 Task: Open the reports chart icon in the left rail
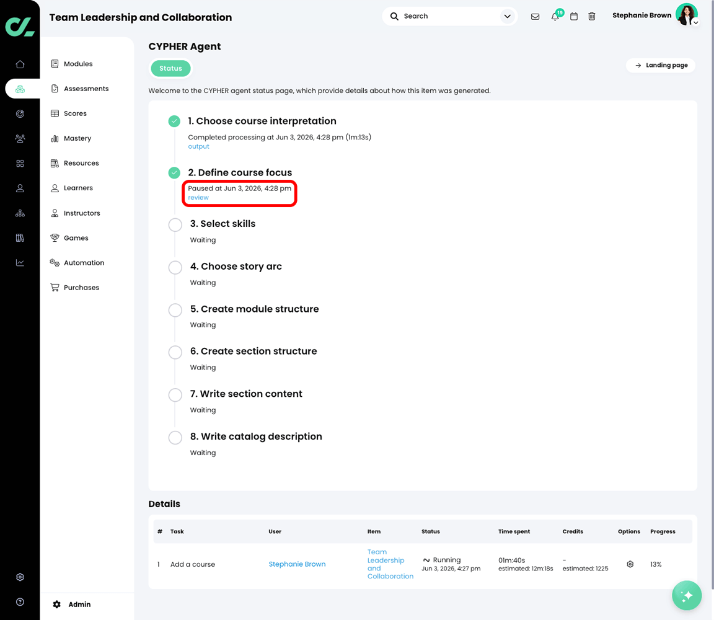coord(20,262)
